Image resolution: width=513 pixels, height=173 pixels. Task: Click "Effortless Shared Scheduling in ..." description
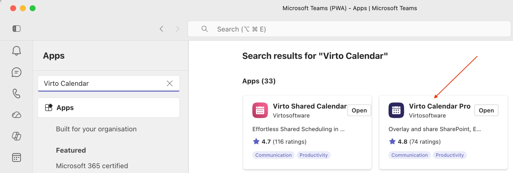click(x=299, y=129)
